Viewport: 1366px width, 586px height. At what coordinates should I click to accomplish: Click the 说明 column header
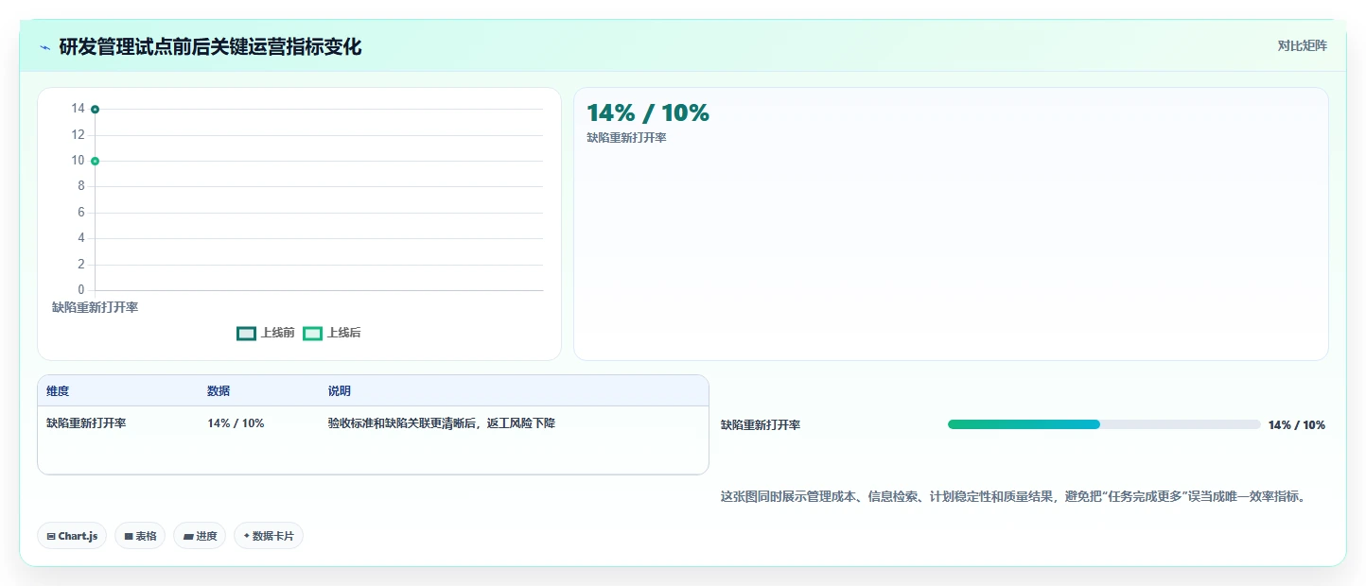coord(340,391)
